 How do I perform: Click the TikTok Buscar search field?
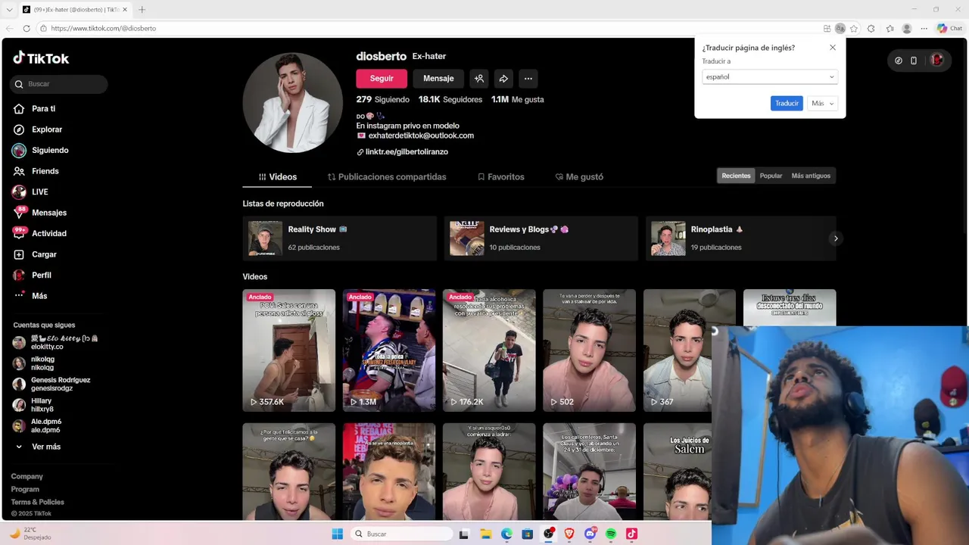tap(59, 84)
